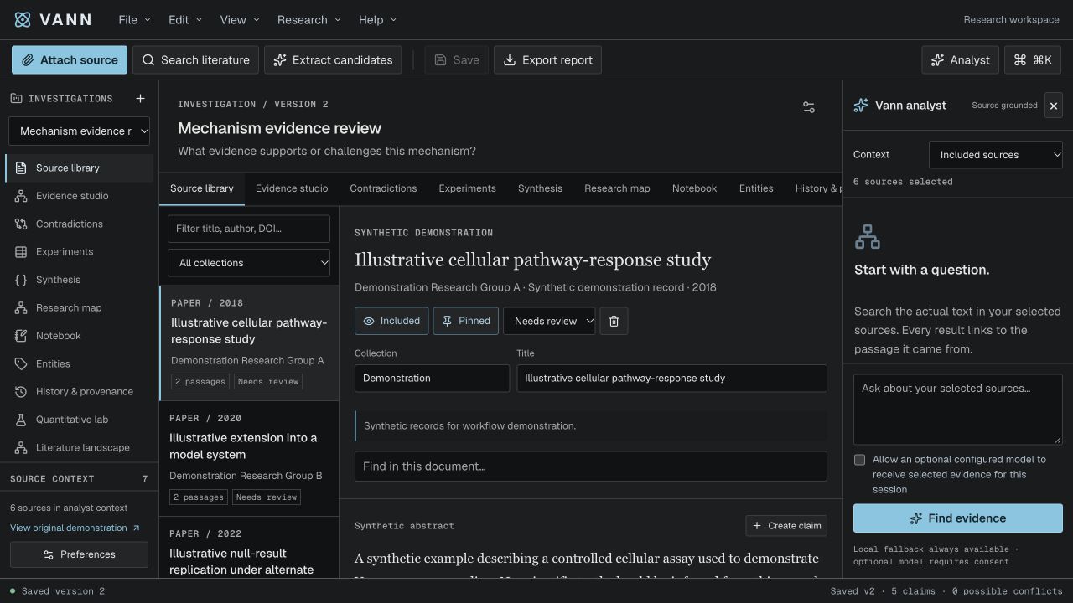
Task: Click the Extract candidates button
Action: pyautogui.click(x=333, y=60)
